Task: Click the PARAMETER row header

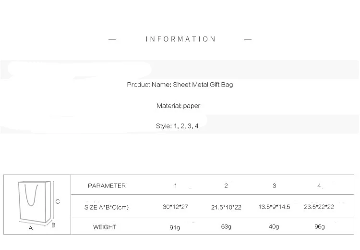Action: [107, 186]
